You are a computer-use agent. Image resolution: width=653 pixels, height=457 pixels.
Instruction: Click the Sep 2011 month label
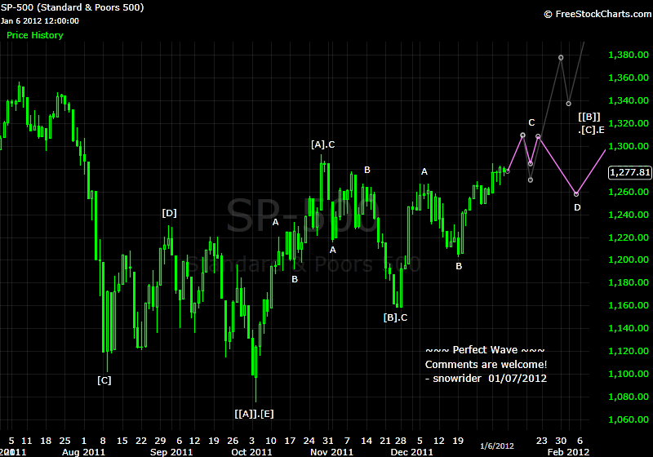pos(171,452)
